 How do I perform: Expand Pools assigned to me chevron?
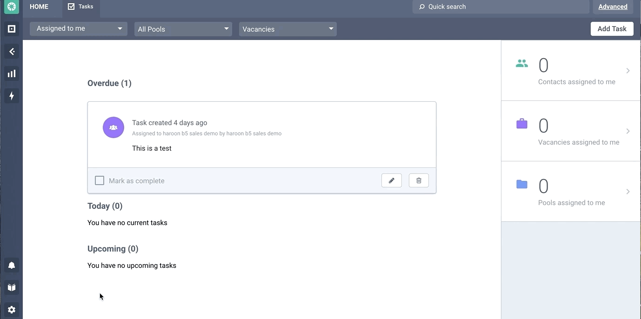tap(628, 192)
